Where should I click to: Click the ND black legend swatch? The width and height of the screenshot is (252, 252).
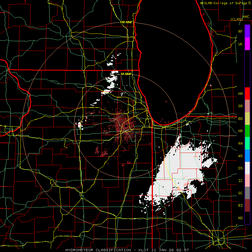pyautogui.click(x=247, y=218)
